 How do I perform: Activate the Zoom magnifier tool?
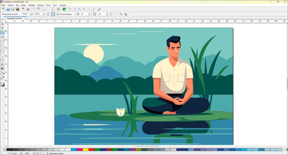pos(2,33)
